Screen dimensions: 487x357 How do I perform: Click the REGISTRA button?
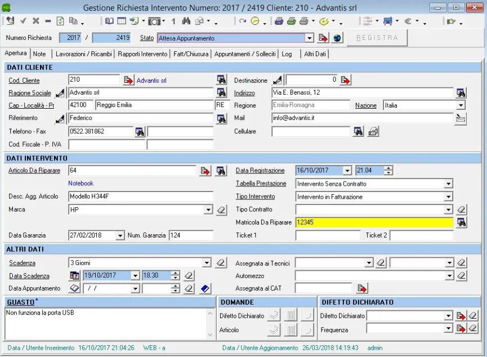pos(377,38)
